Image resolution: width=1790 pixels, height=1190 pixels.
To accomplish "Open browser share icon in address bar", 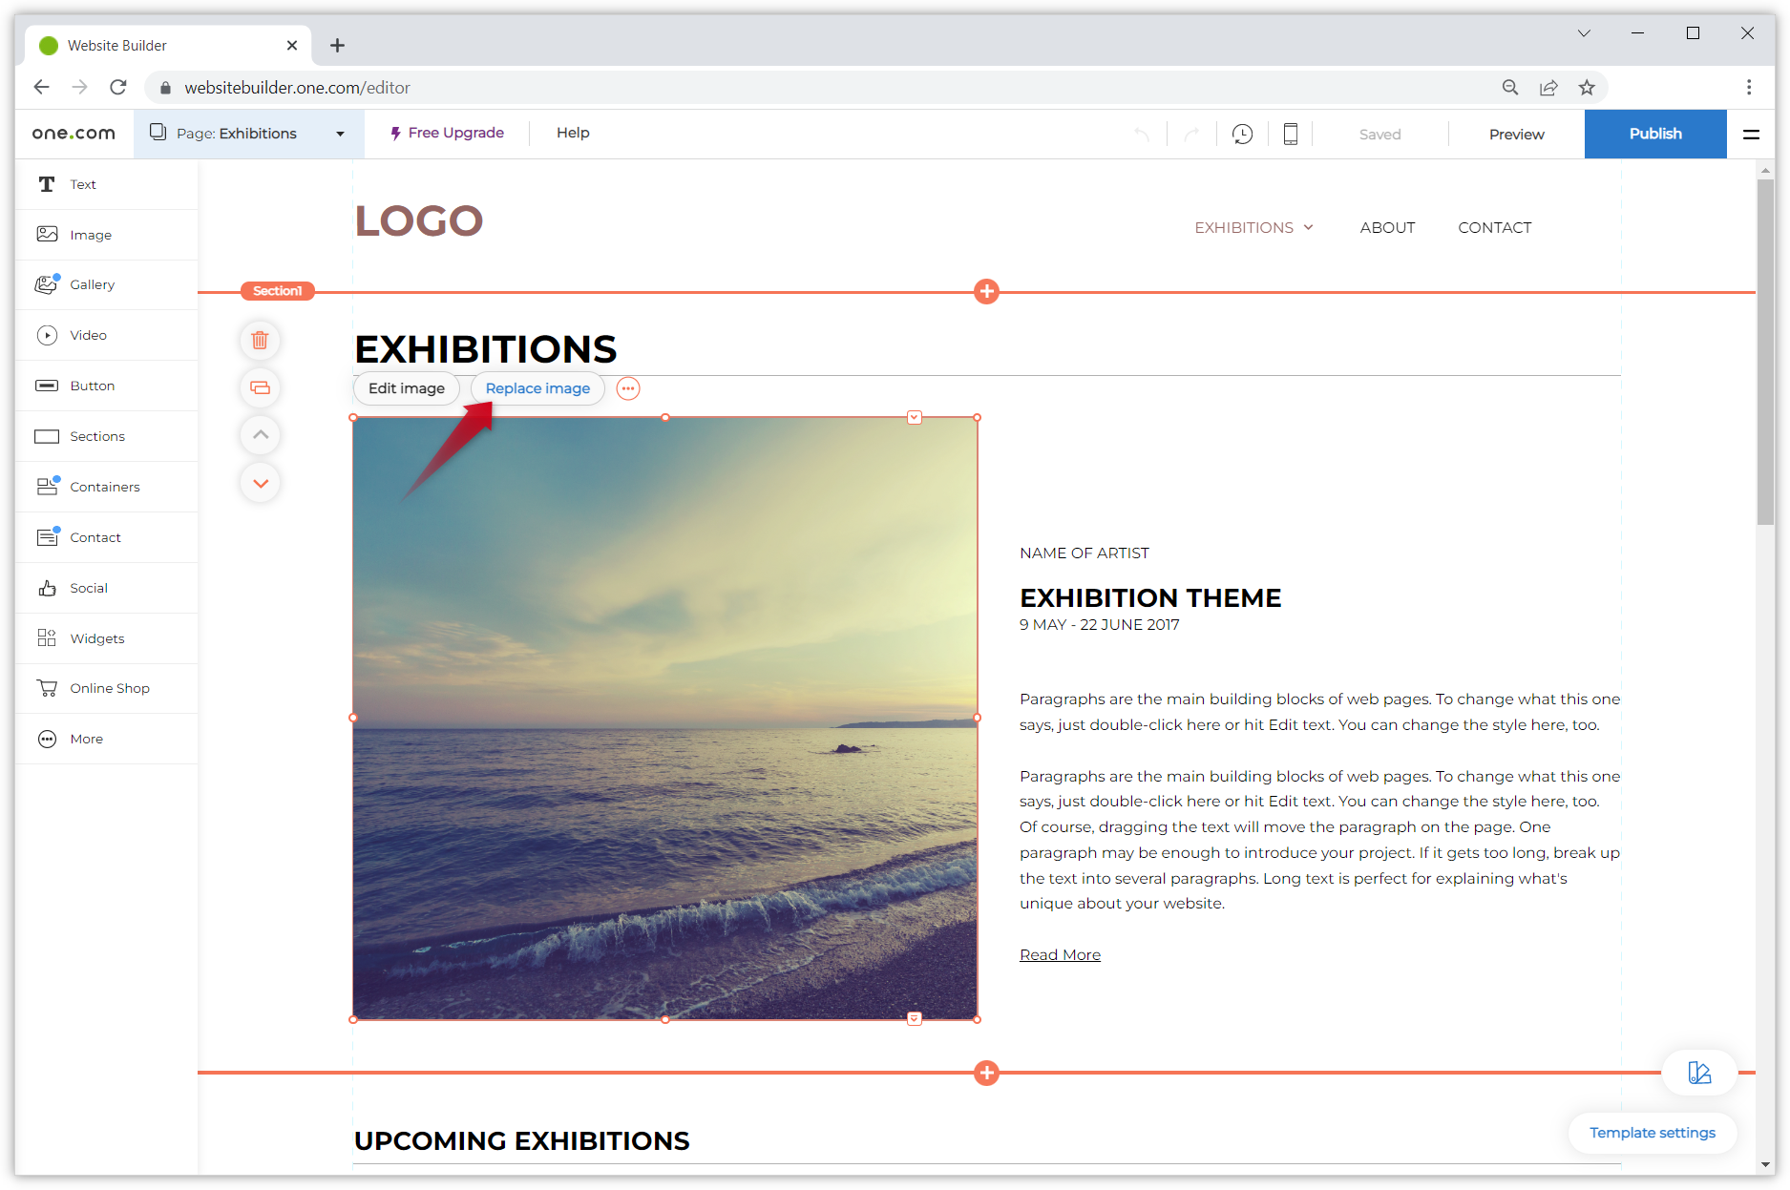I will pos(1548,88).
